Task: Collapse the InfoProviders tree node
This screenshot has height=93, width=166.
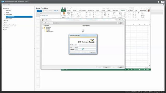Action: [5, 14]
